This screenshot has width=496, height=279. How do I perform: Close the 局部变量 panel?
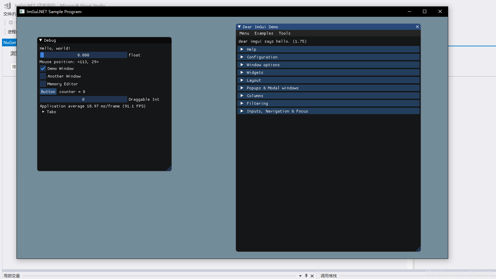(312, 276)
